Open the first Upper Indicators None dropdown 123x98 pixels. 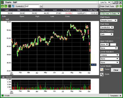coord(104,44)
